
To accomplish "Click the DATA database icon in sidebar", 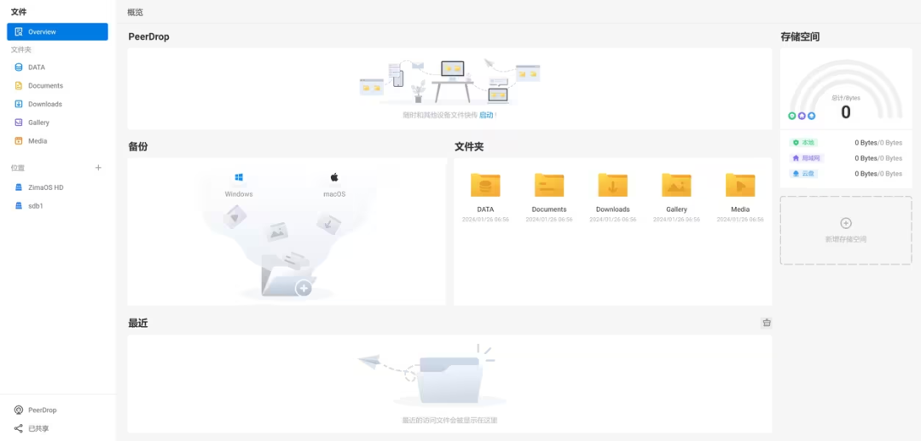I will pyautogui.click(x=18, y=67).
